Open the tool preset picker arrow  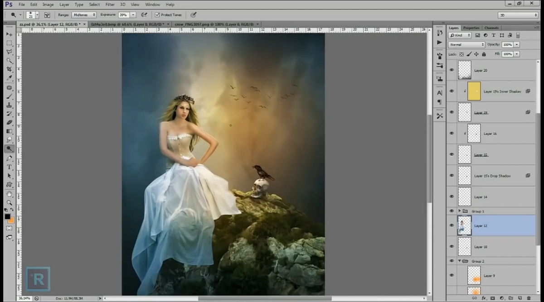click(x=19, y=15)
